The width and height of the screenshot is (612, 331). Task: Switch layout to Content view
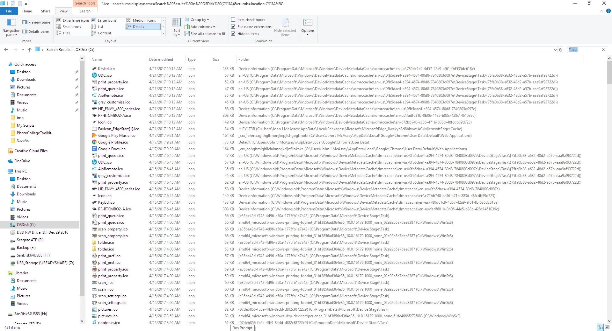click(101, 33)
